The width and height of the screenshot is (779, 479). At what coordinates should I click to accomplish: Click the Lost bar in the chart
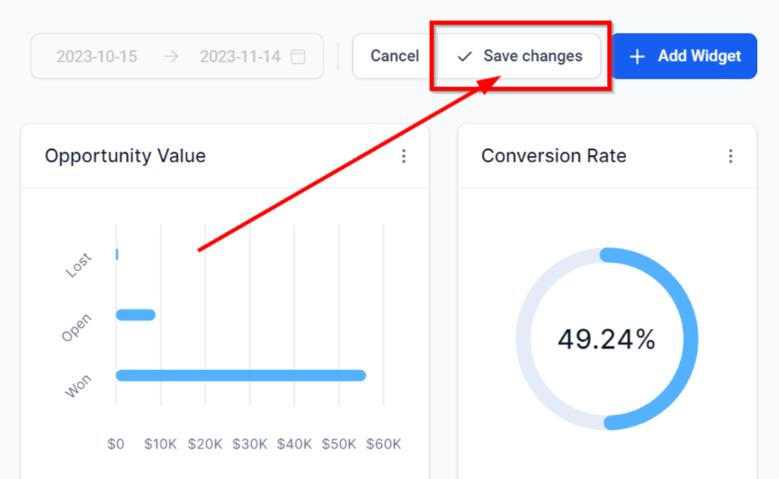click(x=117, y=254)
